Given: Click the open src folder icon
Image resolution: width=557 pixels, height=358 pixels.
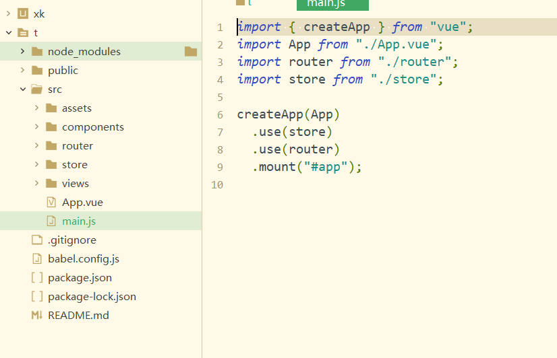Looking at the screenshot, I should point(37,89).
